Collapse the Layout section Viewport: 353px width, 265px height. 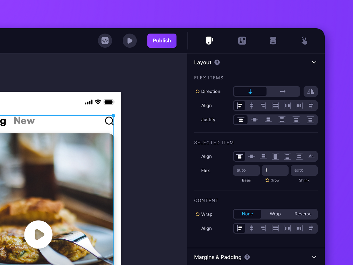[314, 62]
